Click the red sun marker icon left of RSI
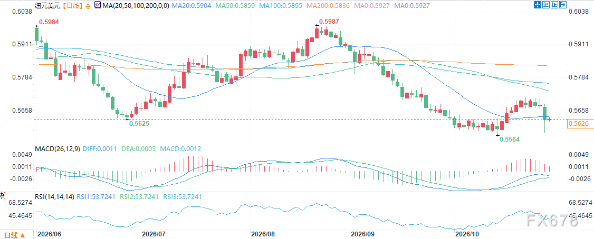 (x=2, y=195)
